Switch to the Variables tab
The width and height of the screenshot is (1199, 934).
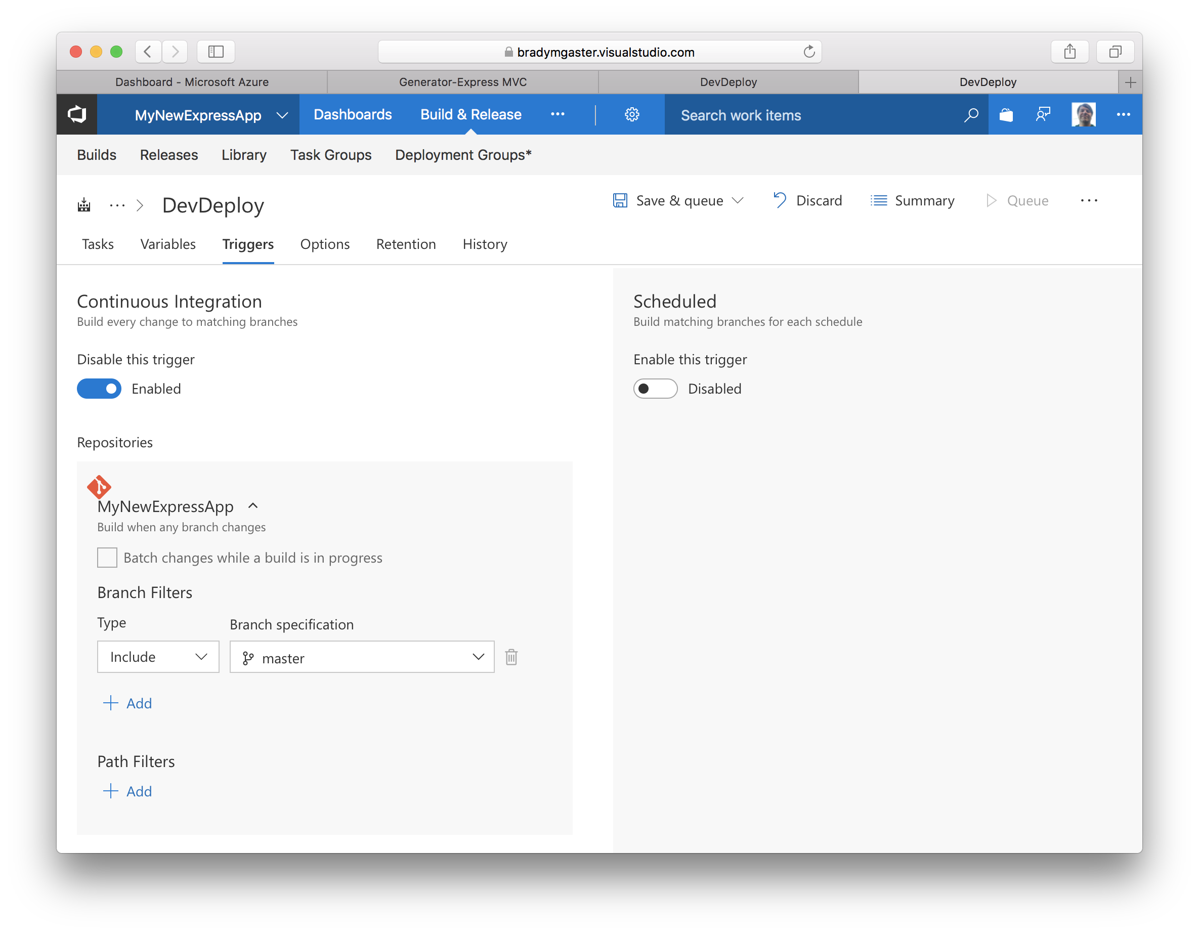pos(167,244)
